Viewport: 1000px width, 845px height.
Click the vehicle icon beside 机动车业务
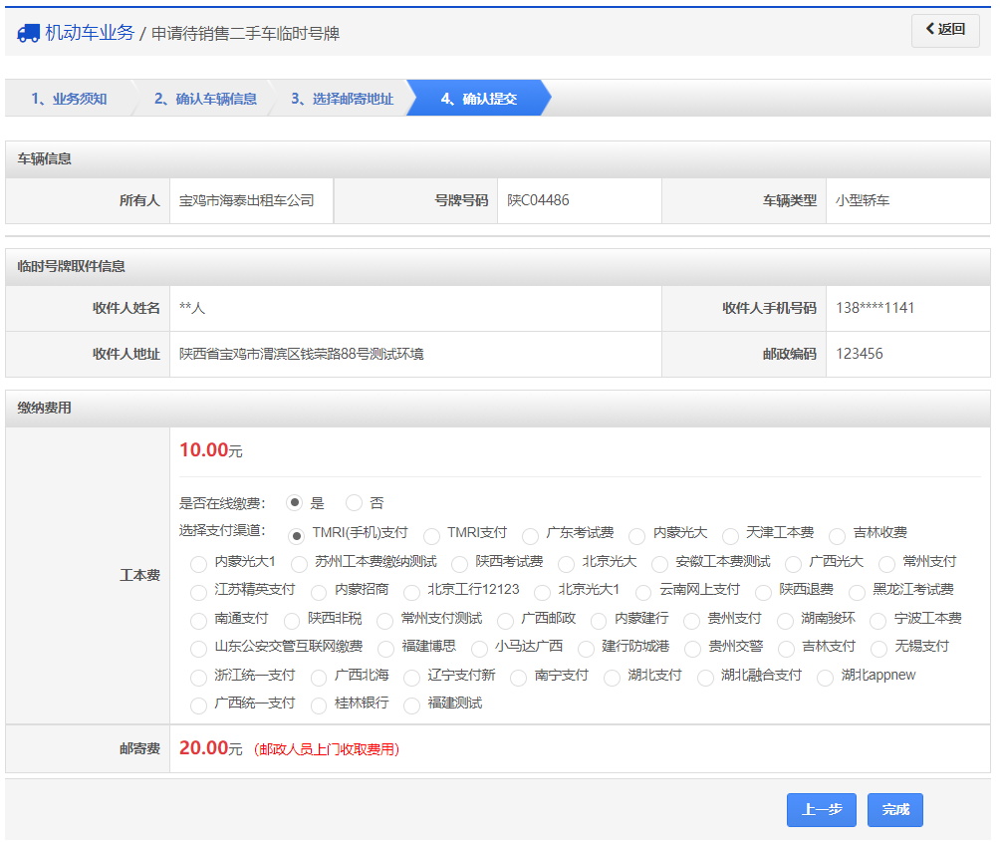pyautogui.click(x=27, y=32)
